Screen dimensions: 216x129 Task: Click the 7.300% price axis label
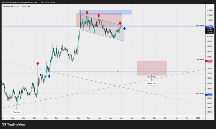click(x=209, y=73)
